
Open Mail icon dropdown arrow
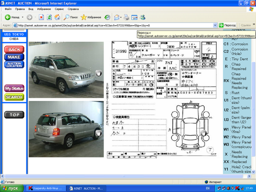[x=121, y=17]
